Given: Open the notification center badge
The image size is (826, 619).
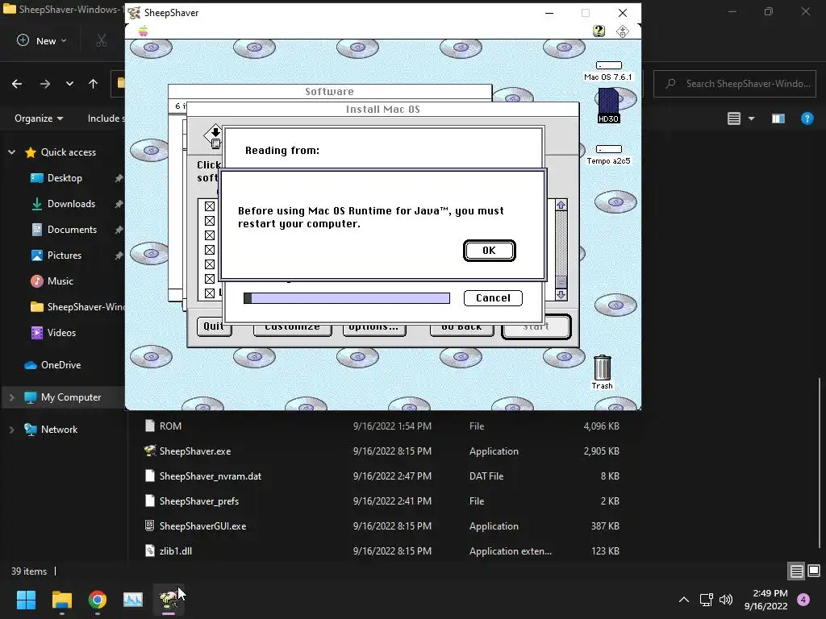Looking at the screenshot, I should (803, 600).
